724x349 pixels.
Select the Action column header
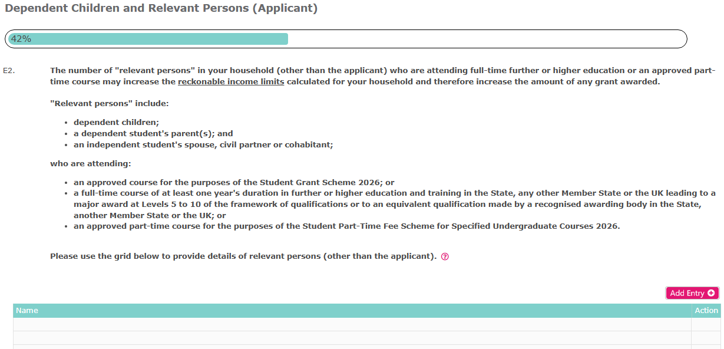point(706,311)
